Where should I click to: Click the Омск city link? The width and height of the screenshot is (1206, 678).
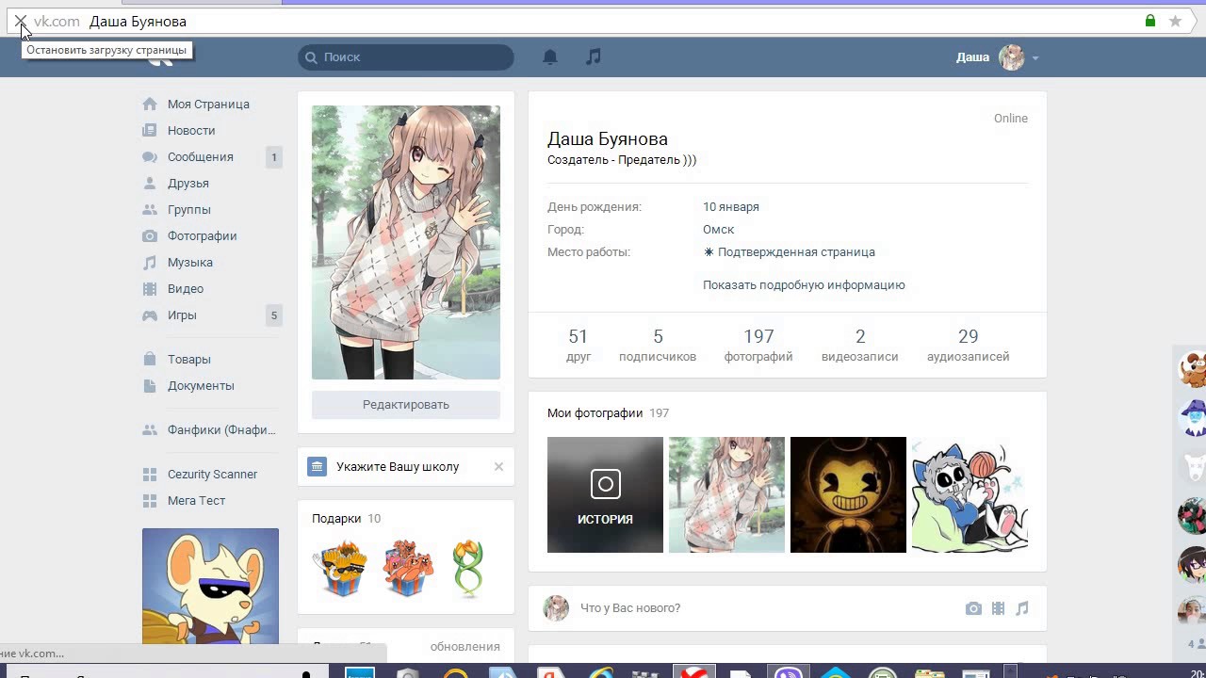[x=718, y=229]
